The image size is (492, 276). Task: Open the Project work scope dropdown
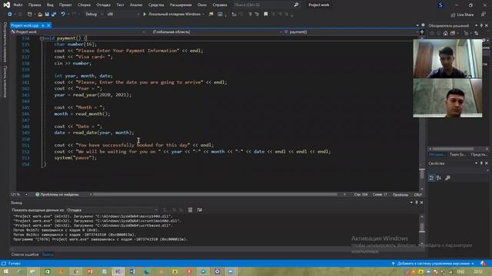click(x=78, y=32)
